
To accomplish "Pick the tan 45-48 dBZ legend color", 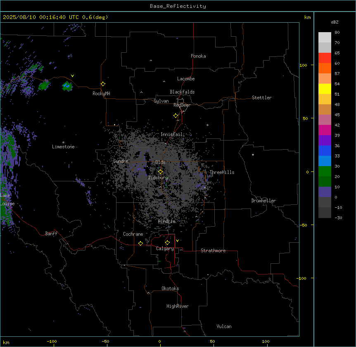I will pos(325,109).
